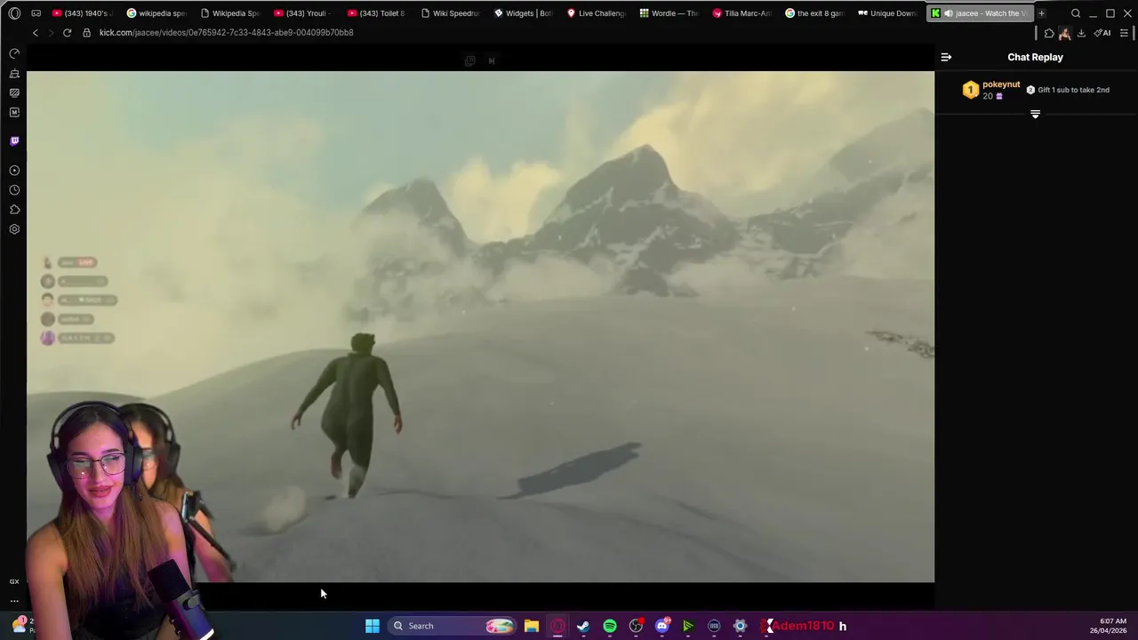
Task: Mute audio on the jaacee Kick tab
Action: pyautogui.click(x=948, y=13)
